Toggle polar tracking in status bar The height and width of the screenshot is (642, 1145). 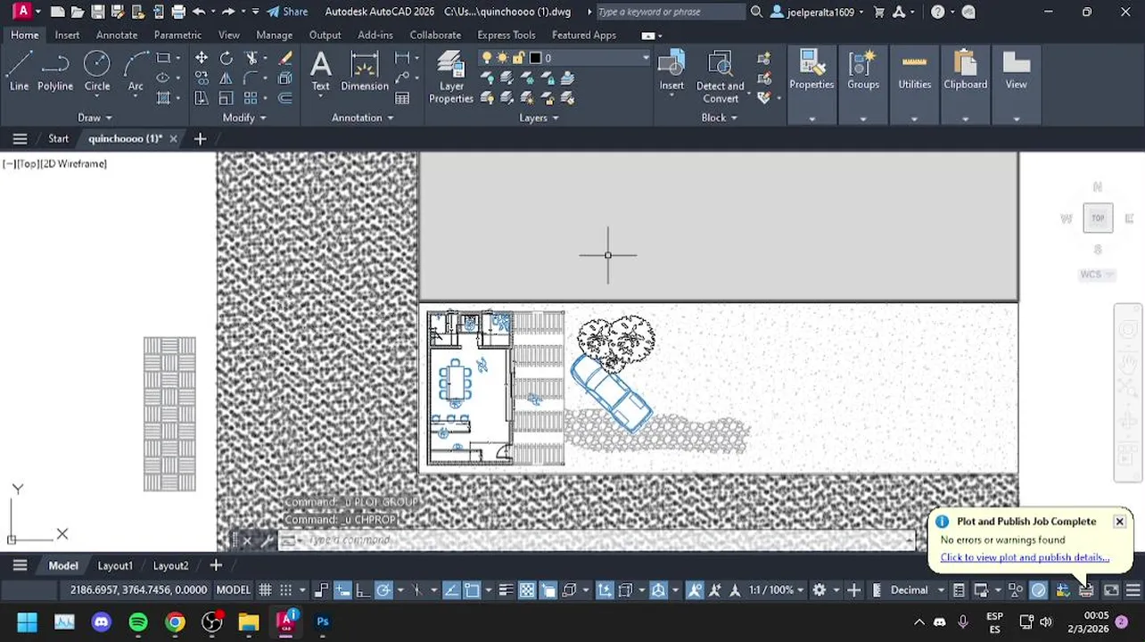pos(383,589)
